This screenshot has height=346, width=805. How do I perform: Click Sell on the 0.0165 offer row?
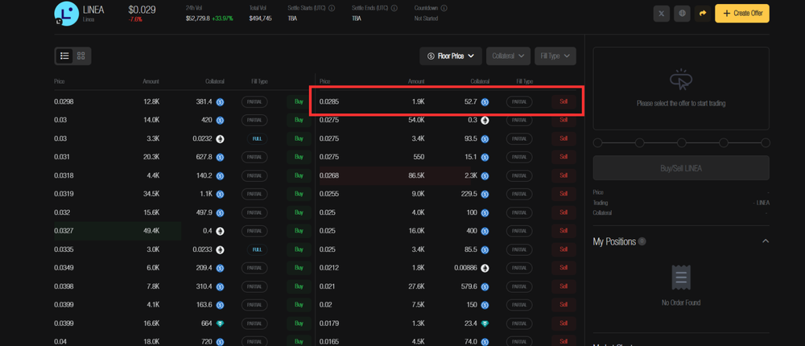coord(563,341)
